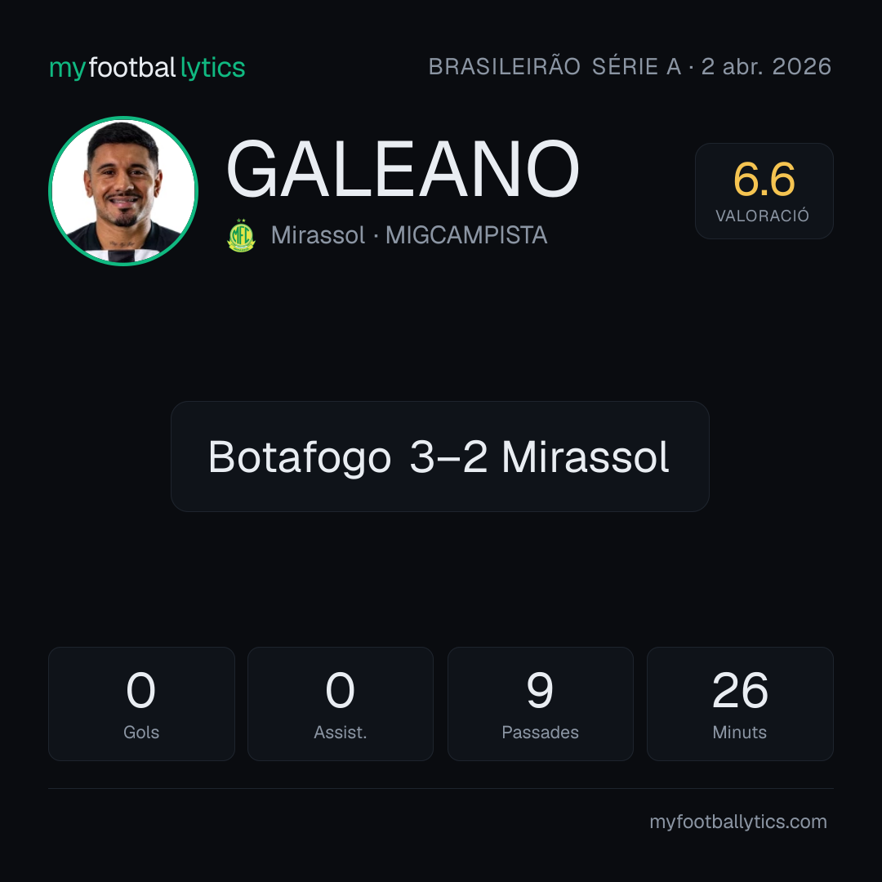Click the Botafogo team name in score
This screenshot has height=882, width=882.
click(300, 457)
